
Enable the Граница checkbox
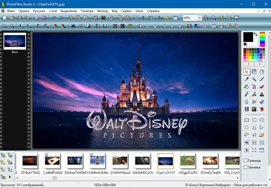246,161
